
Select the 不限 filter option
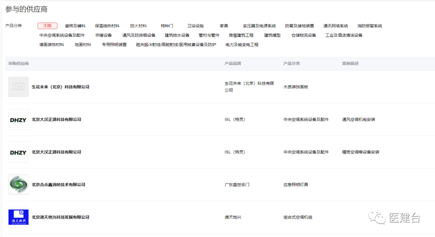[47, 25]
